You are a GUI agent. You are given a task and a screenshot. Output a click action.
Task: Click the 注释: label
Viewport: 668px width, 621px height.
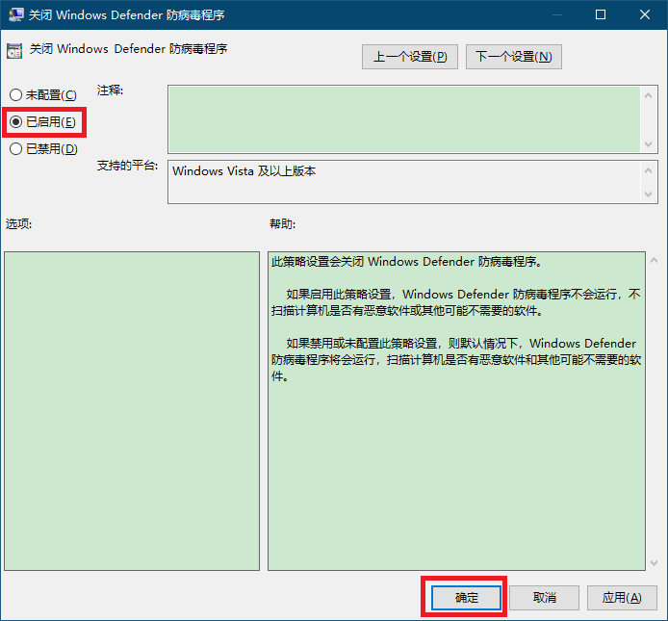110,91
